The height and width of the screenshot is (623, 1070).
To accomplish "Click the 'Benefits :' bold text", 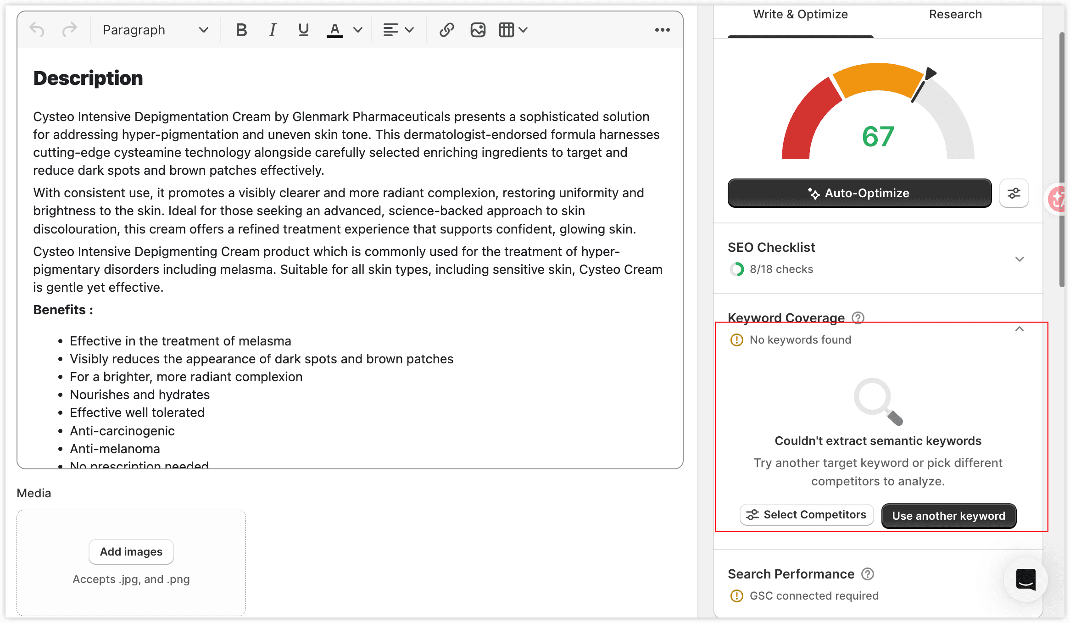I will [x=63, y=310].
